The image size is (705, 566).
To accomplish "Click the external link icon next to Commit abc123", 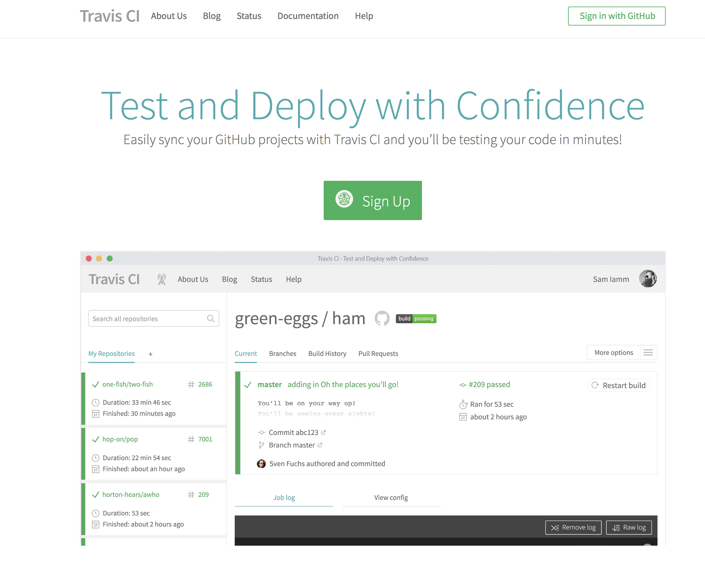I will point(324,432).
